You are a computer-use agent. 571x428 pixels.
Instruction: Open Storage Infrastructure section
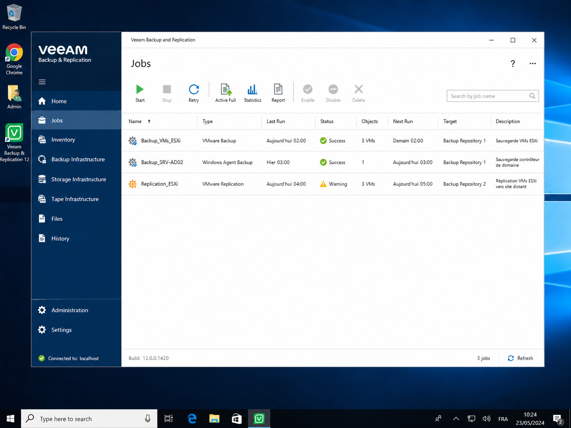tap(77, 179)
